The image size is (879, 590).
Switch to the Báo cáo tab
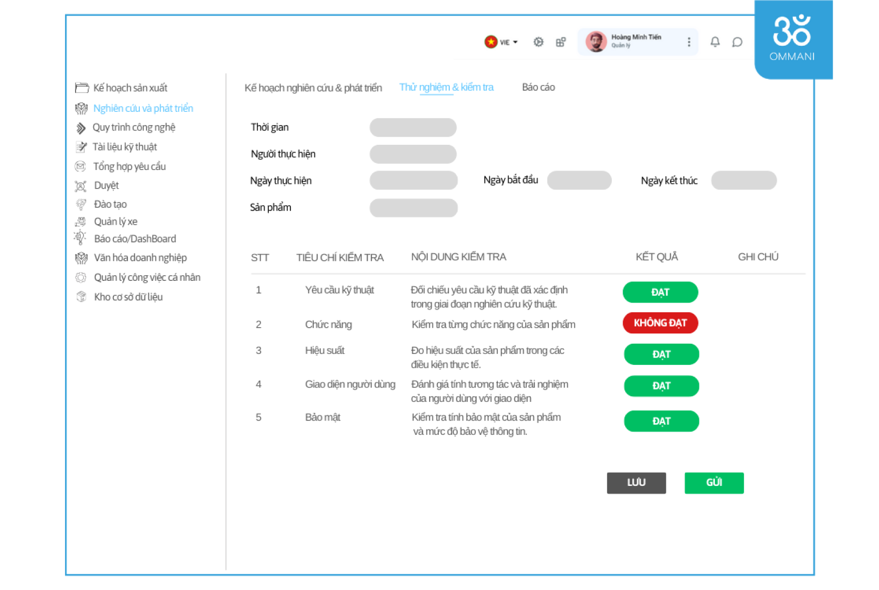click(538, 88)
